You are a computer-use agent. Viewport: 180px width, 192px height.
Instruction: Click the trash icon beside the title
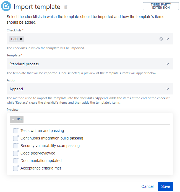[x=66, y=7]
